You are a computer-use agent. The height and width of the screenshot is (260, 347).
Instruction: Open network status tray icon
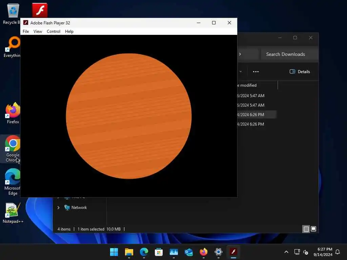tap(297, 252)
